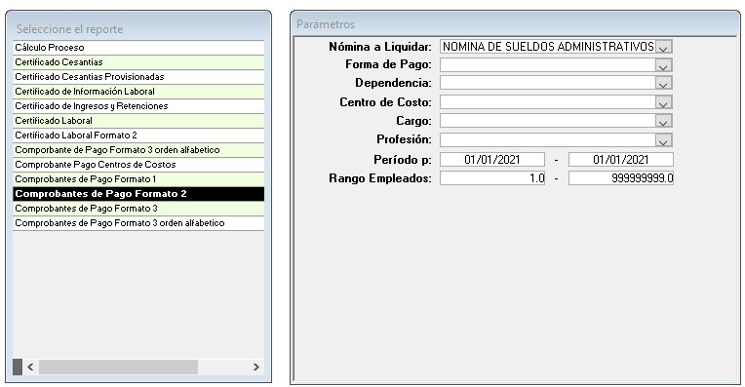
Task: Click the Período end date field
Action: pyautogui.click(x=621, y=160)
